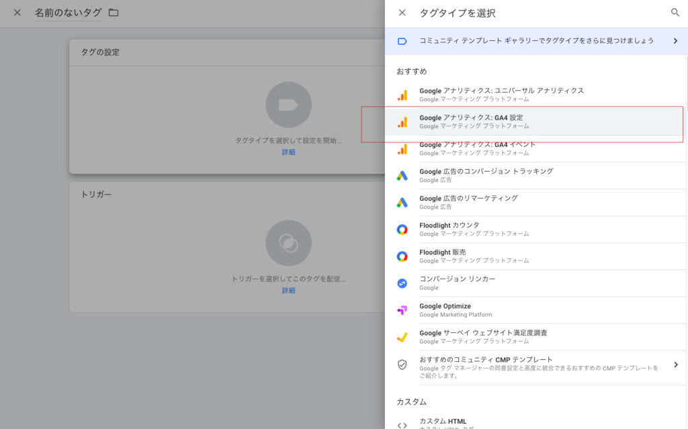Click the コンバージョン リンカー icon
This screenshot has width=688, height=429.
(402, 283)
